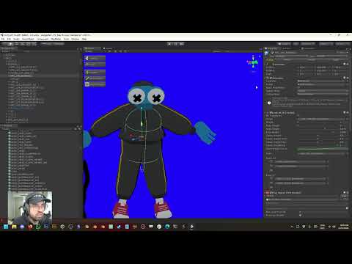The height and width of the screenshot is (264, 352).
Task: Switch to the Hierarchy tab
Action: (9, 48)
